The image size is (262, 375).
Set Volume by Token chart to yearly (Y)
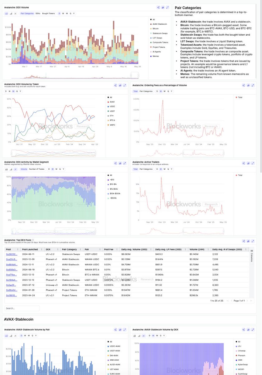click(20, 91)
